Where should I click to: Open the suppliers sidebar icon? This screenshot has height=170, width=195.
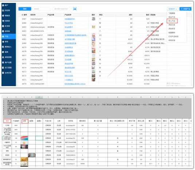coord(3,11)
